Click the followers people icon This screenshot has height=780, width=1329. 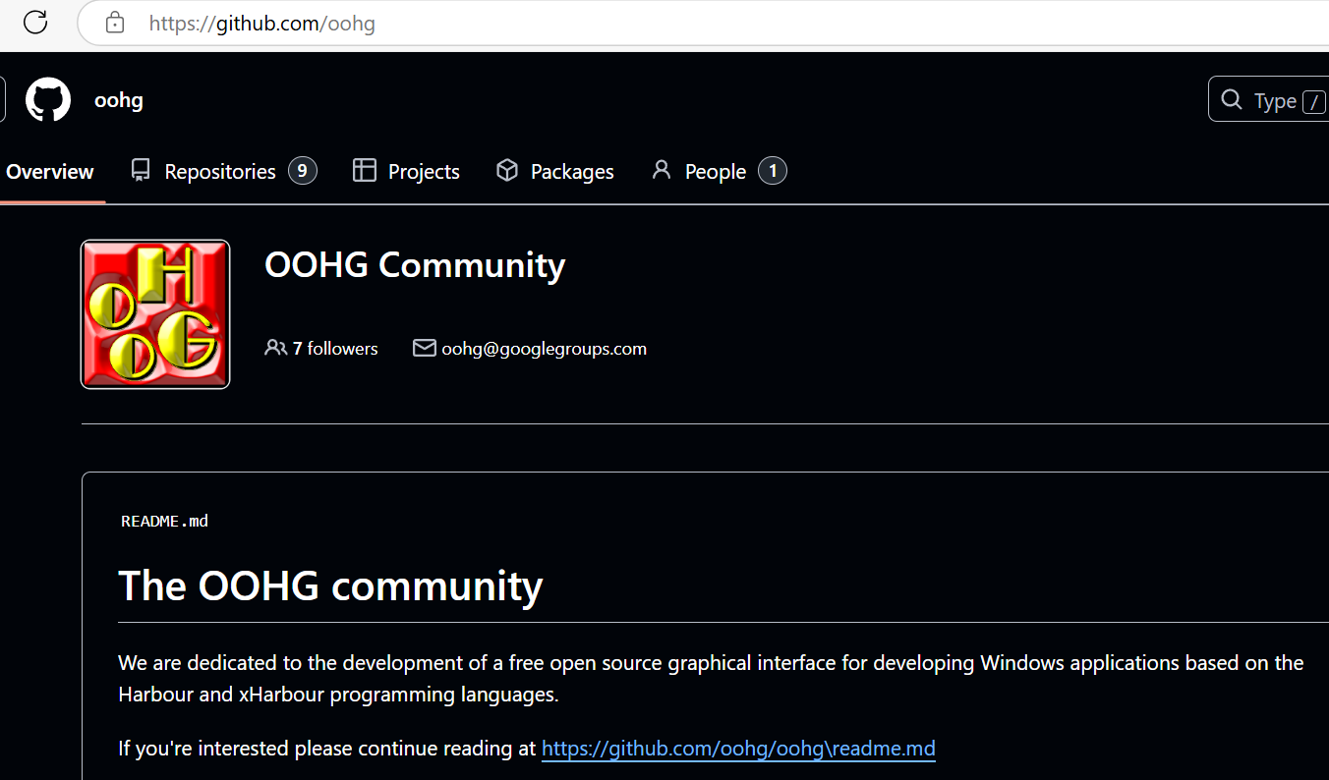(275, 348)
